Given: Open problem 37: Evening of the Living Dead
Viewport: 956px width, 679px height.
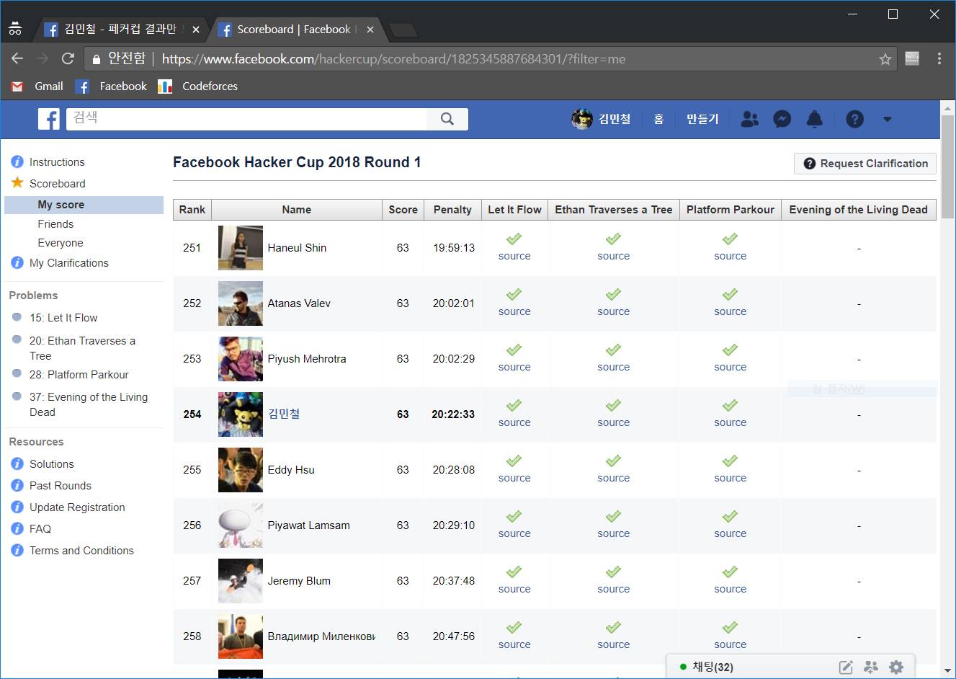Looking at the screenshot, I should coord(89,404).
